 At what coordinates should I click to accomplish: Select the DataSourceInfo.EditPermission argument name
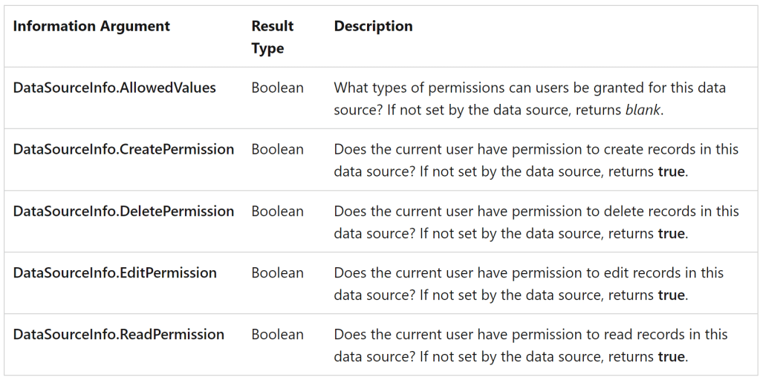click(x=115, y=272)
